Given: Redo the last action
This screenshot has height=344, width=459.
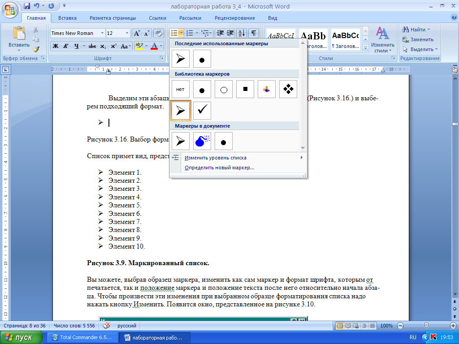Looking at the screenshot, I should pos(51,6).
